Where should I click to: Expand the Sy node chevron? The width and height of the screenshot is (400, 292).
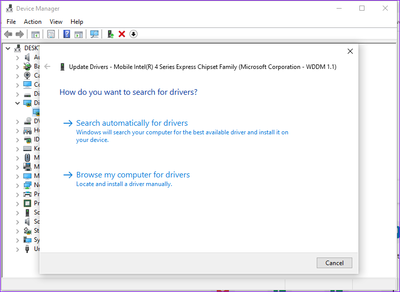click(17, 240)
